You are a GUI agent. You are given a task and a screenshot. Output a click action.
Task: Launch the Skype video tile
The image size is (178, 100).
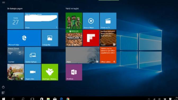[33, 72]
